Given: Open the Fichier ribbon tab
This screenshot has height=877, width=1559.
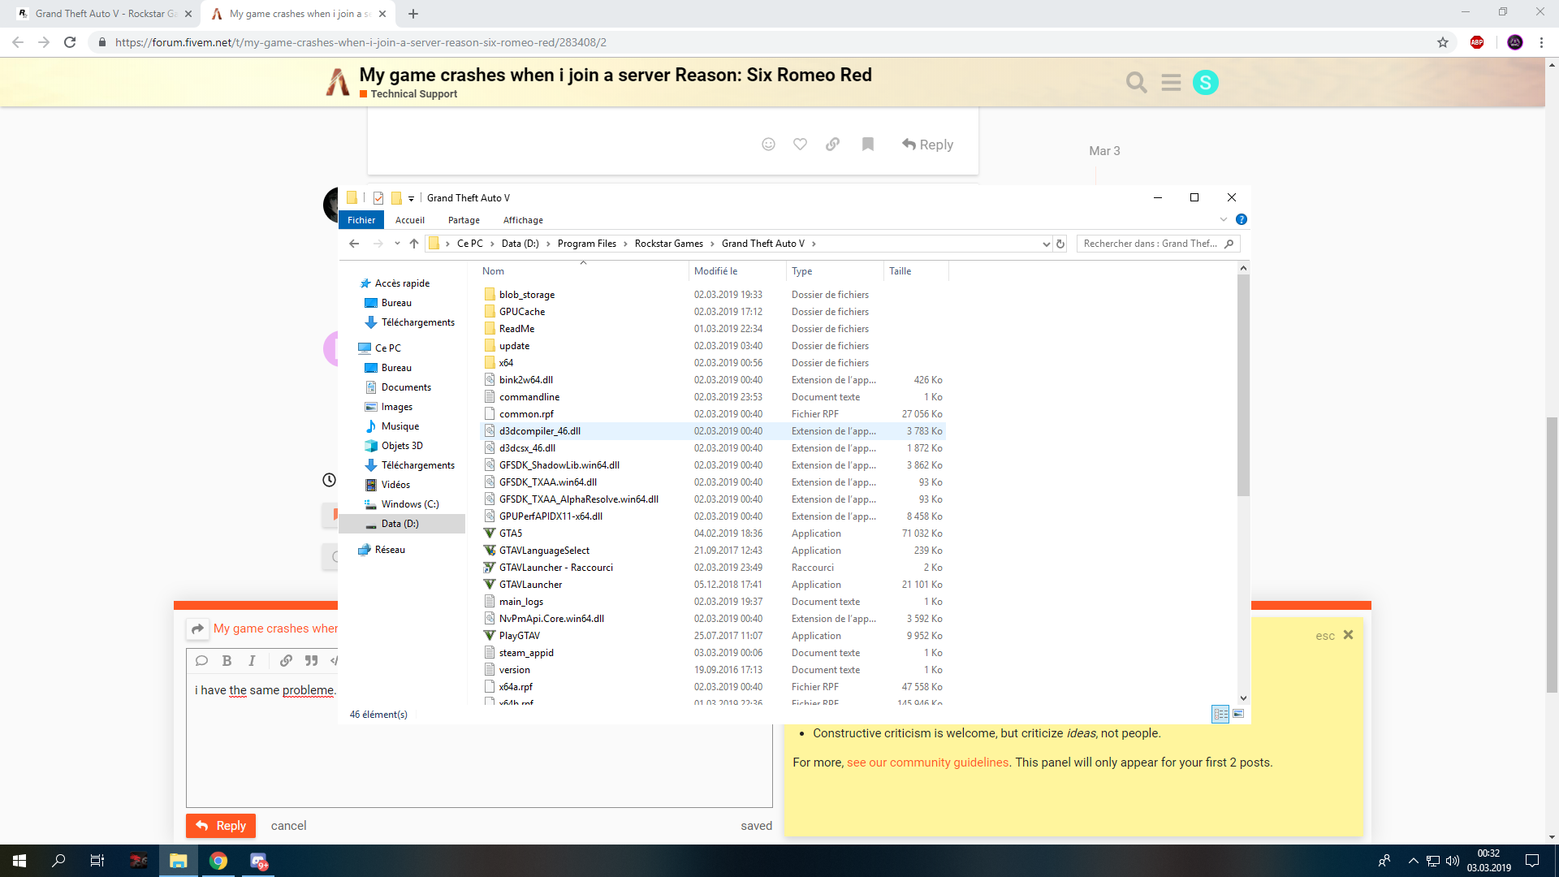Looking at the screenshot, I should point(361,220).
